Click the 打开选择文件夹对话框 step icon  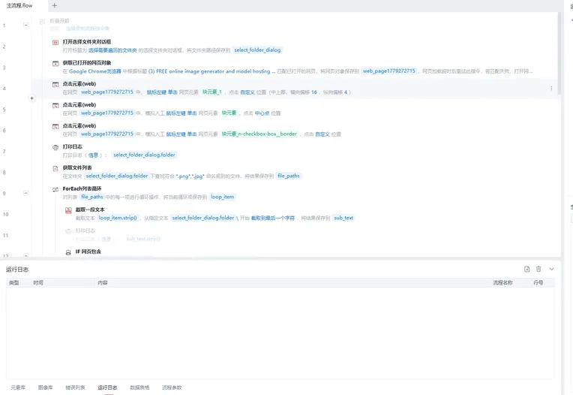(55, 42)
